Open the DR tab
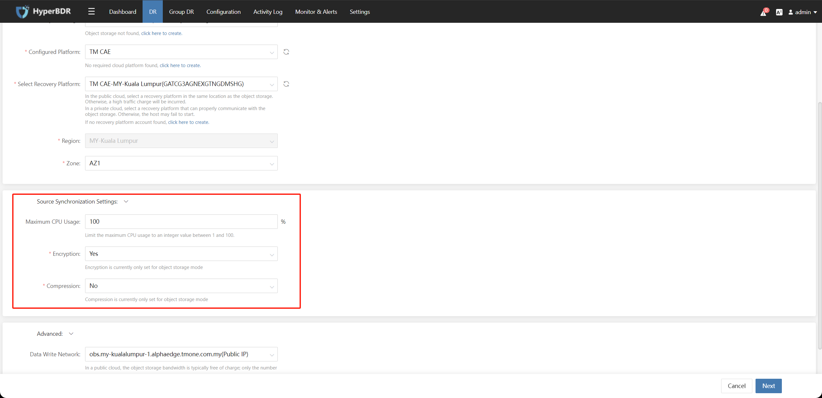 [153, 12]
